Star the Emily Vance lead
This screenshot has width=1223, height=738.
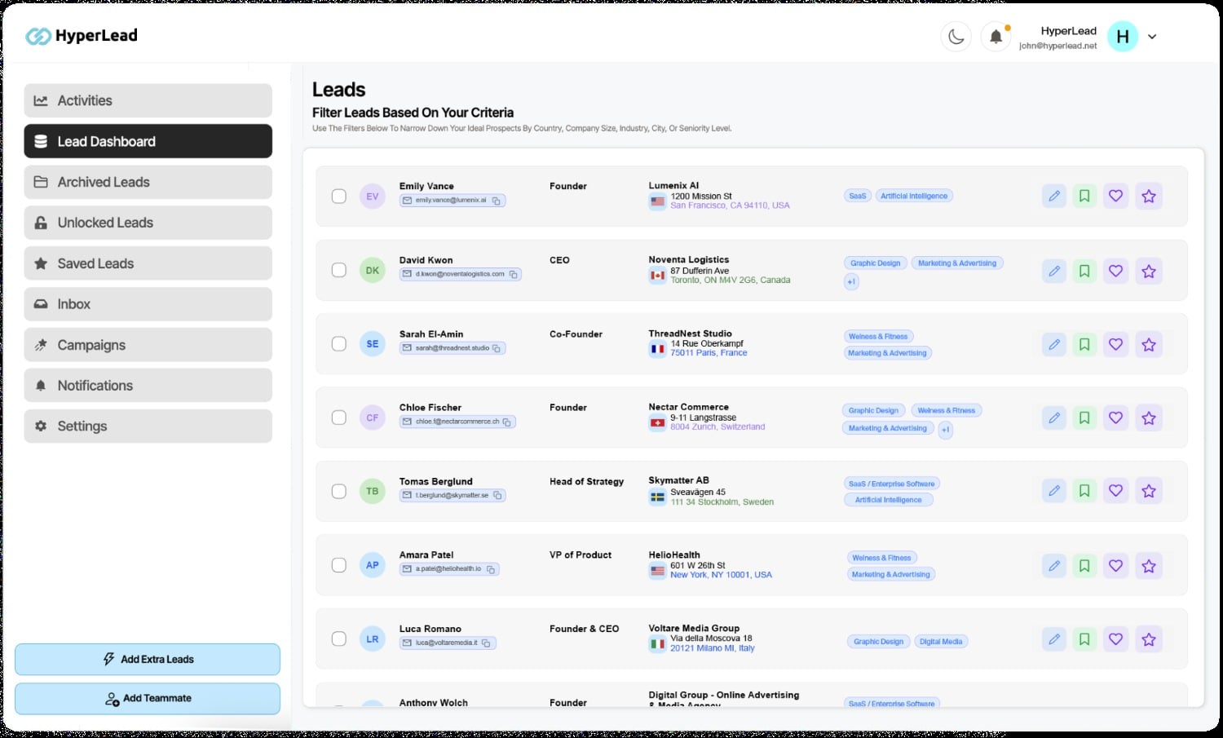(x=1149, y=196)
